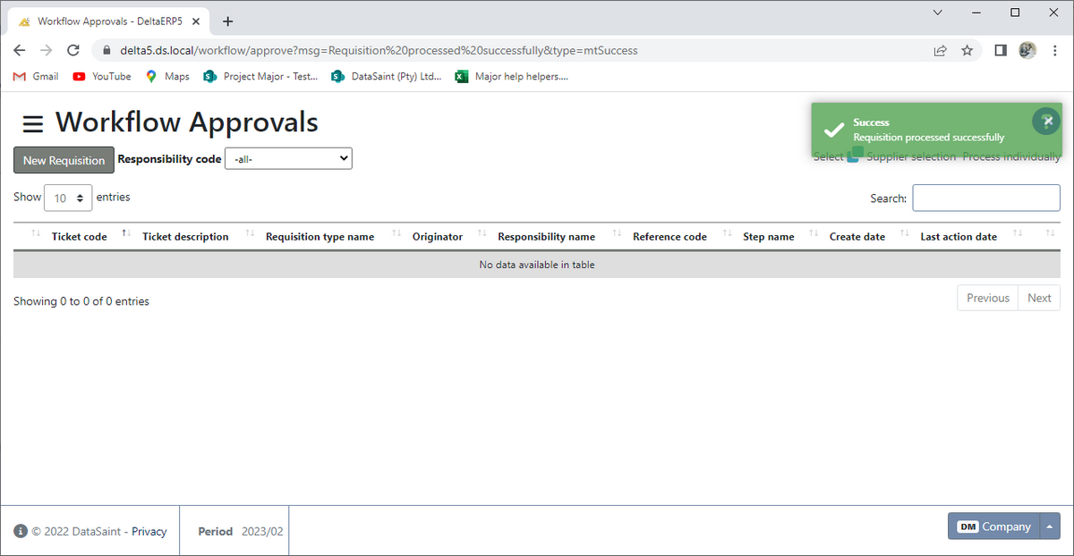Viewport: 1074px width, 556px height.
Task: Open the YouTube bookmark
Action: pos(102,77)
